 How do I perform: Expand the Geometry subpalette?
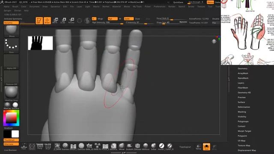(x=243, y=68)
